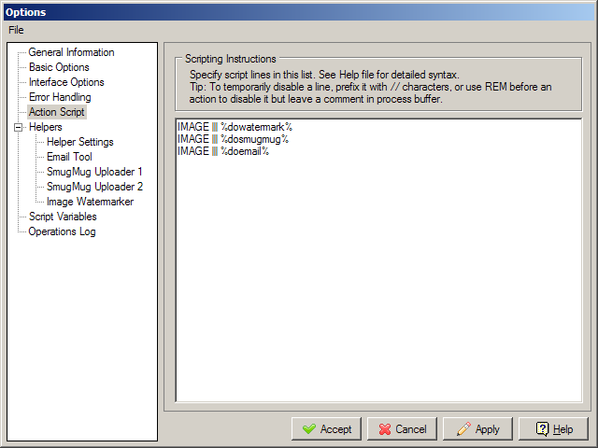Click the green checkmark Accept icon
Viewport: 598px width, 448px height.
(x=309, y=429)
